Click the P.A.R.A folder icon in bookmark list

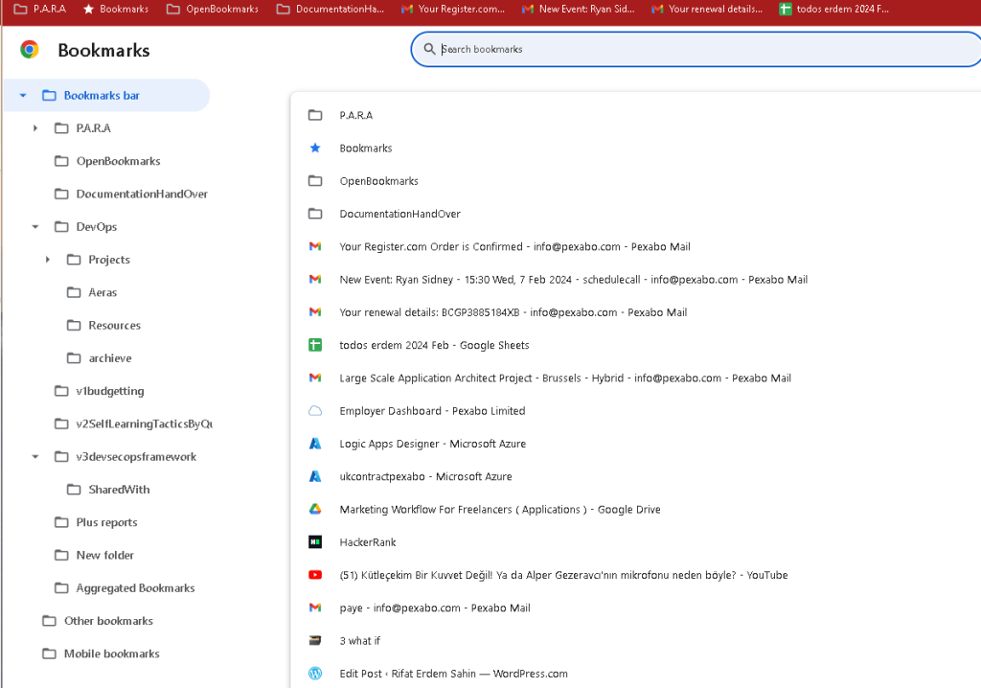click(315, 115)
